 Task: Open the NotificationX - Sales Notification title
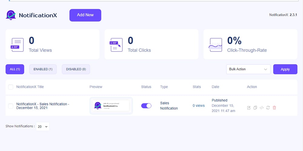(43, 106)
